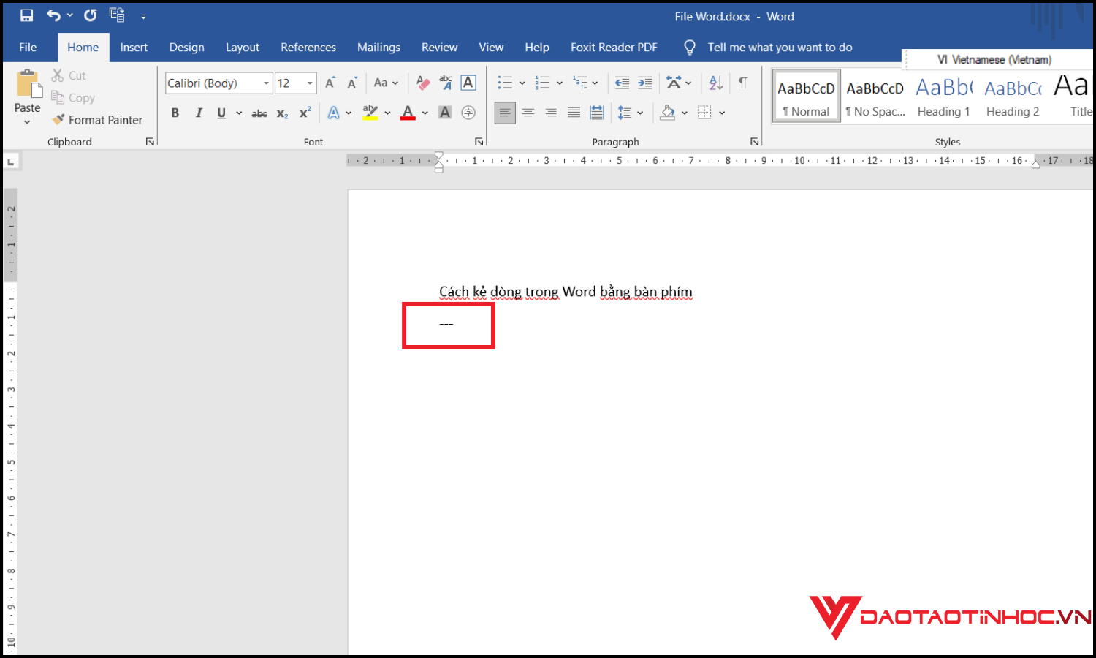The image size is (1096, 658).
Task: Toggle Italic formatting
Action: 199,113
